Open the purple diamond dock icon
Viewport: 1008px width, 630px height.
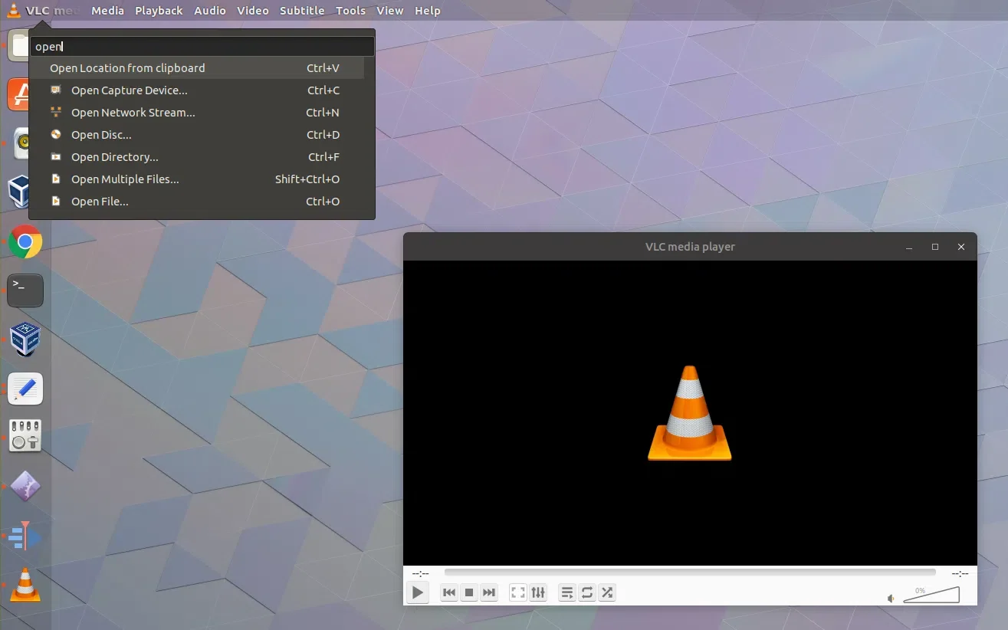point(25,487)
